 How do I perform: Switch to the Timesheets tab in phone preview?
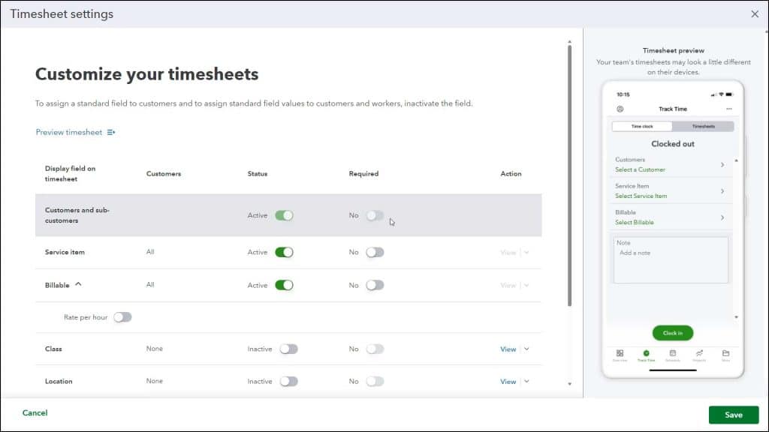click(x=702, y=126)
